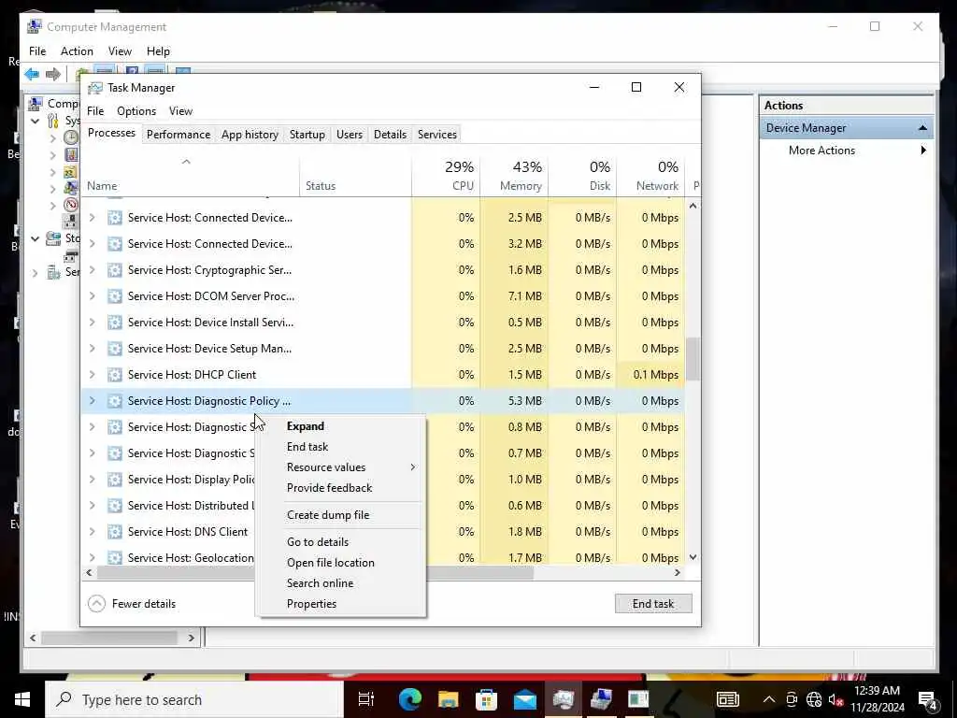Open Computer Management Action menu
Screen dimensions: 957x718
coord(77,51)
